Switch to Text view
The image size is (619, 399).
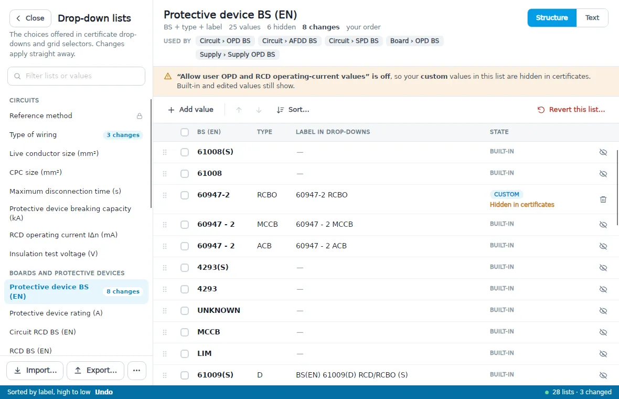click(592, 18)
